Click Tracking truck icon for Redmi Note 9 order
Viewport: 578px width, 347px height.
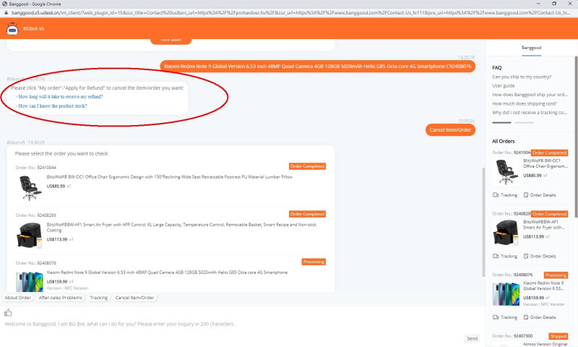496,317
